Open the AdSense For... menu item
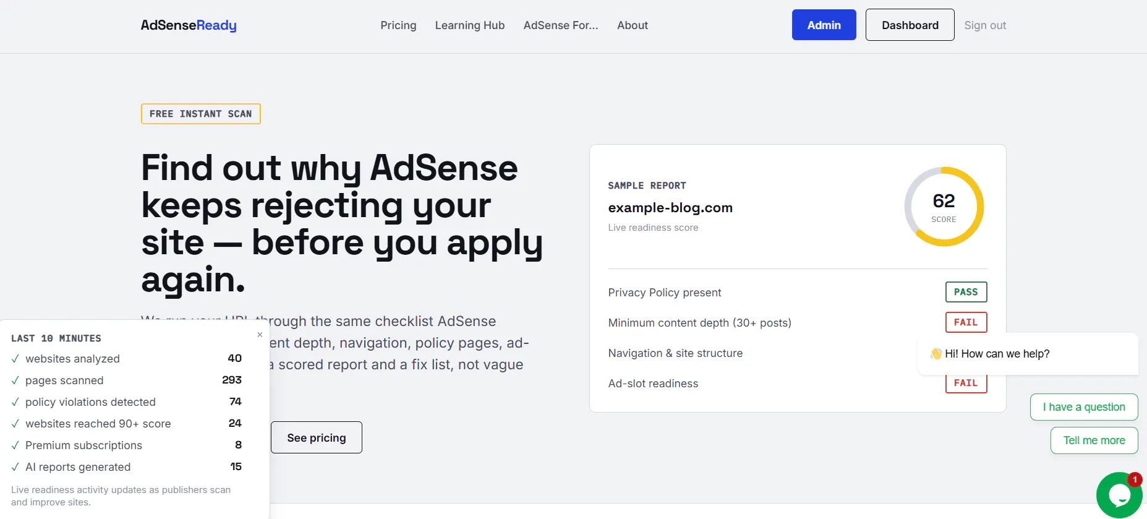The width and height of the screenshot is (1147, 519). [561, 25]
